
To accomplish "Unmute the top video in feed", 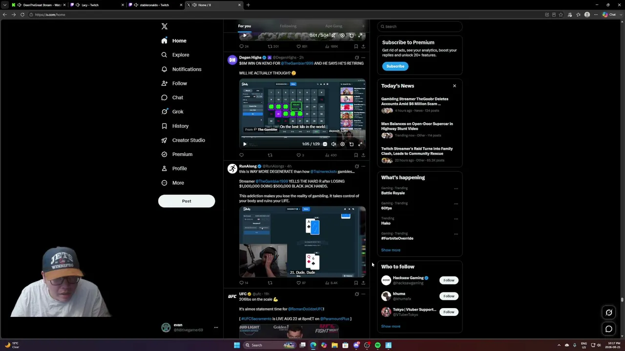I will [333, 36].
